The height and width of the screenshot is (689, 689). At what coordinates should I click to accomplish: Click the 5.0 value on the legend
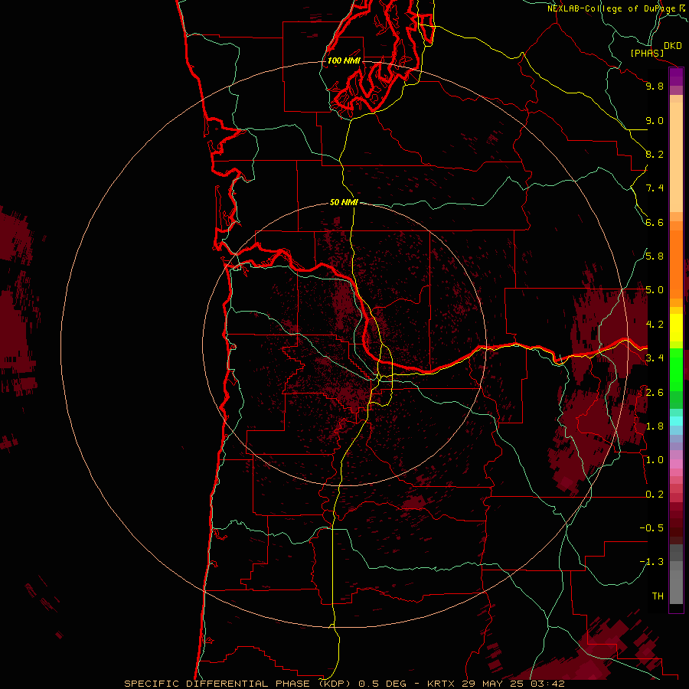click(655, 290)
